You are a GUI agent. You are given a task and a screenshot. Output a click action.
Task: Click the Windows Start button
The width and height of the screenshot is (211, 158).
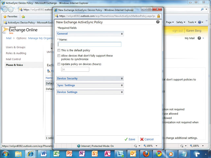pyautogui.click(x=6, y=153)
